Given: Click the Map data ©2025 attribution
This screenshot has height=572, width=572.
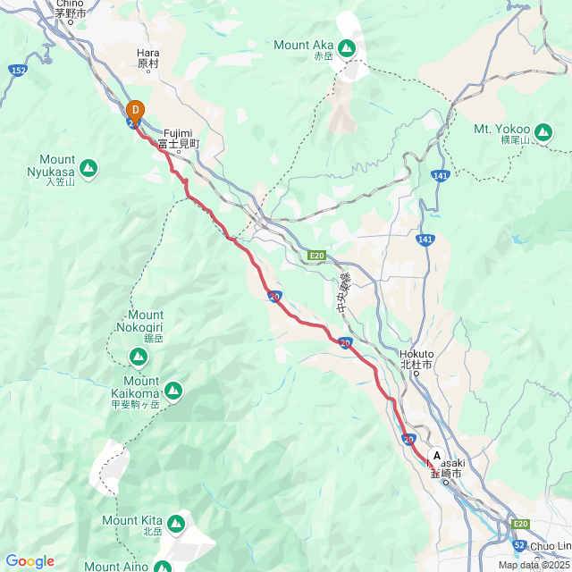Looking at the screenshot, I should click(534, 565).
